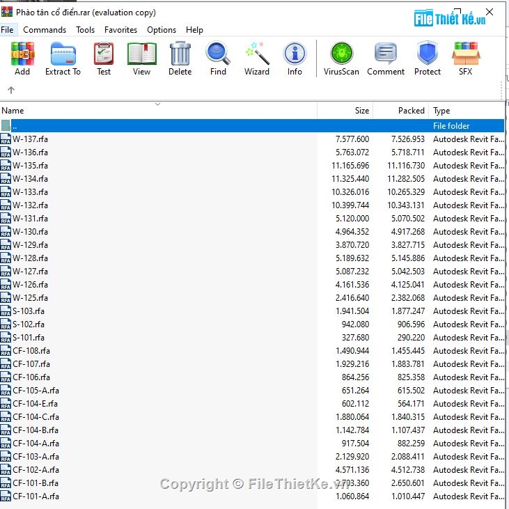Open the Commands menu
The image size is (509, 509).
(45, 30)
